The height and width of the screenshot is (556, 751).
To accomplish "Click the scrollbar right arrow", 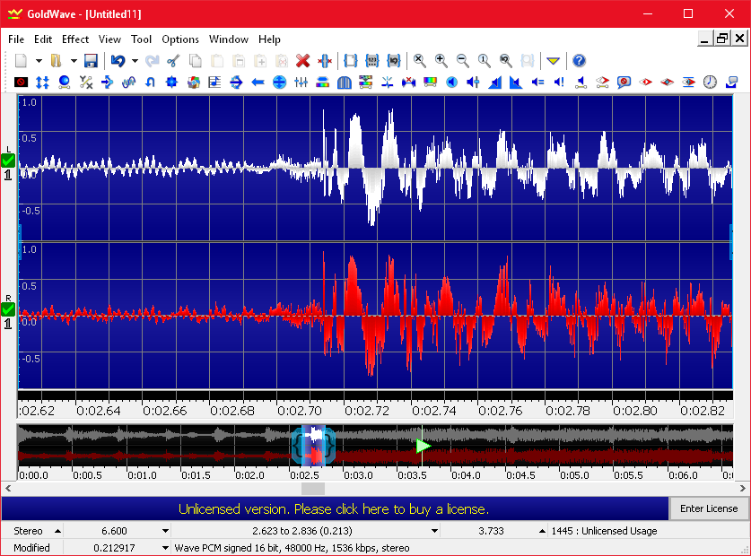I will pos(742,489).
